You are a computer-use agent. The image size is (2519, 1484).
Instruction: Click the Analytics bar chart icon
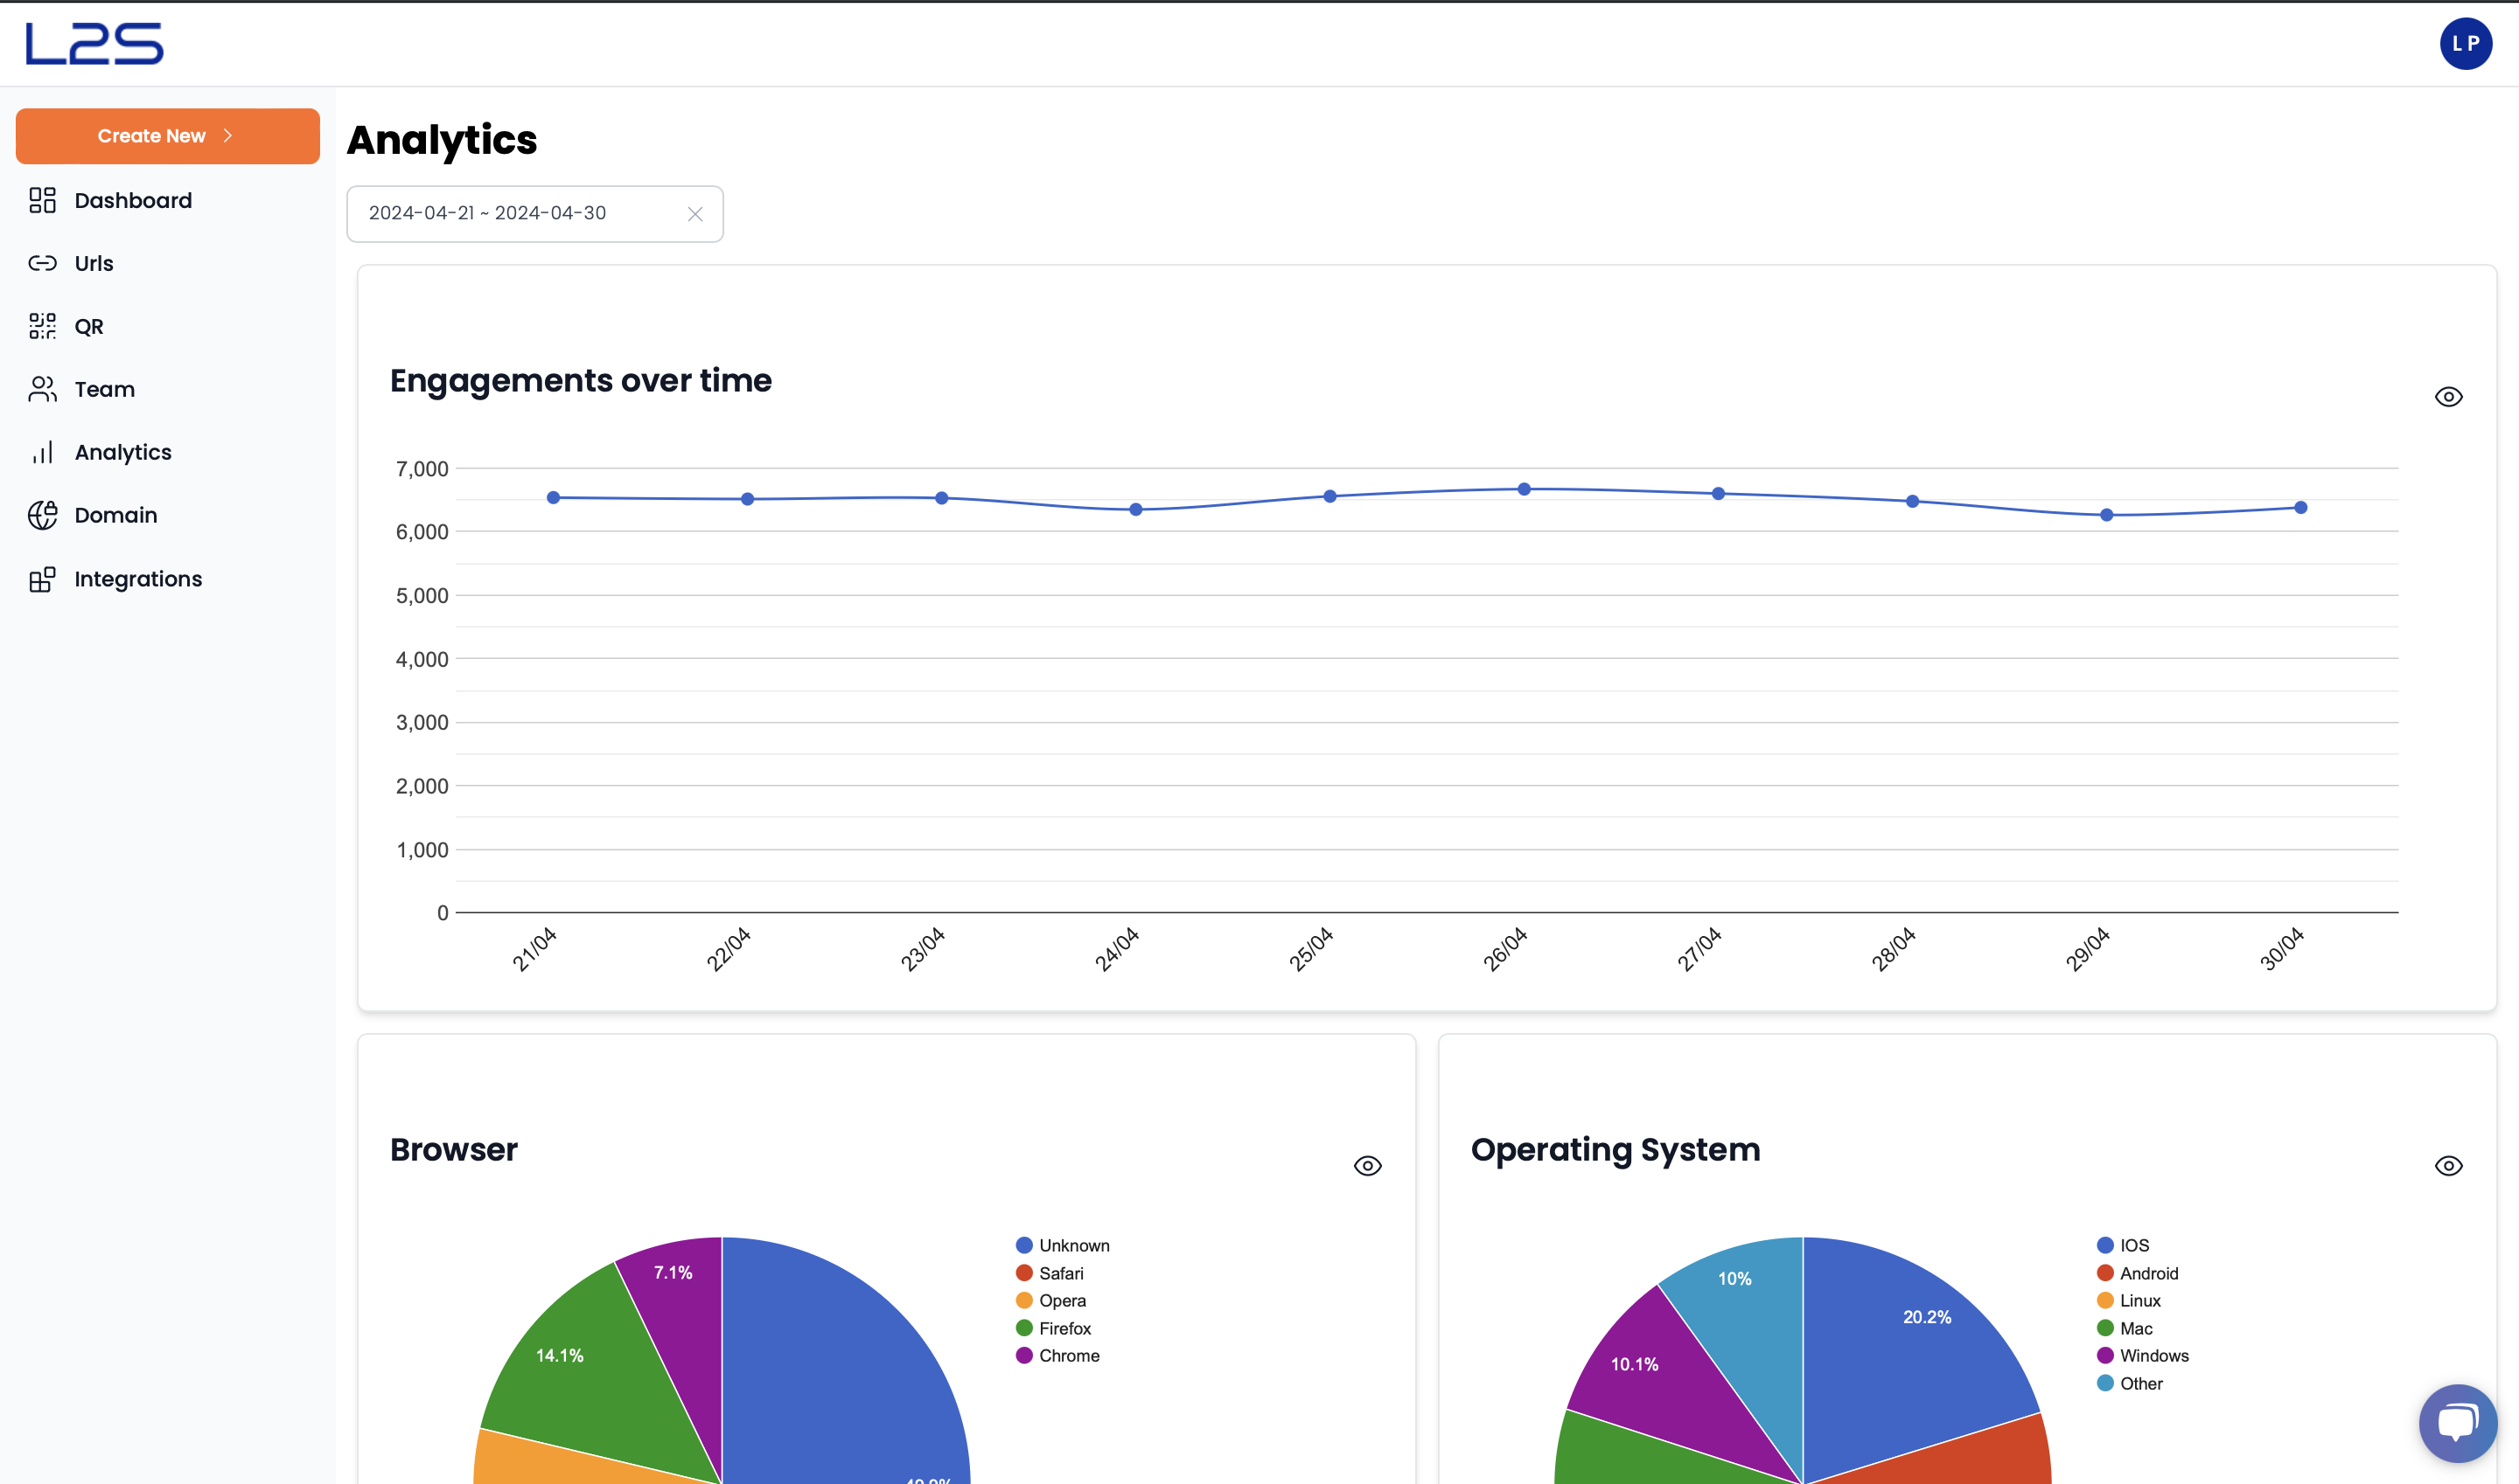coord(42,452)
